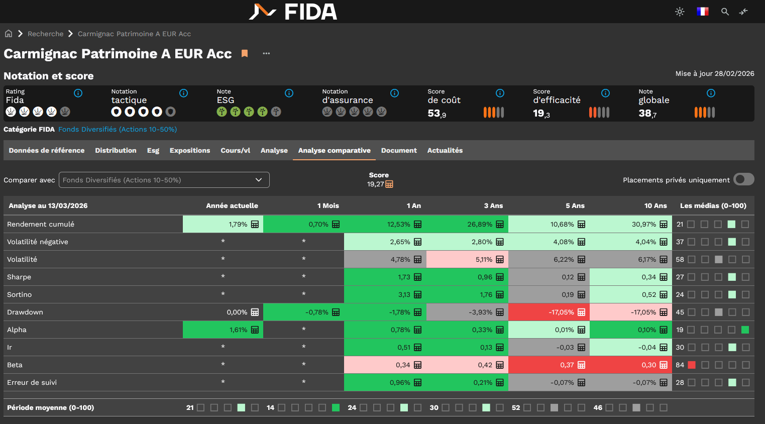Click the Score de coût orange bar gauge

tap(493, 113)
